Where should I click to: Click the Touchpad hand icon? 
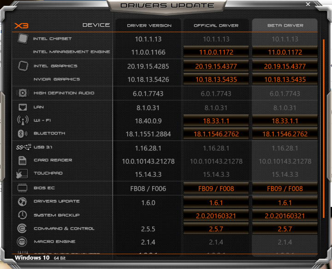tap(22, 174)
